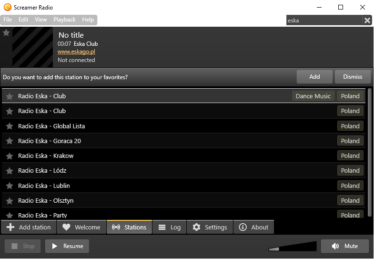Select Radio Eska - Party station

coord(183,213)
